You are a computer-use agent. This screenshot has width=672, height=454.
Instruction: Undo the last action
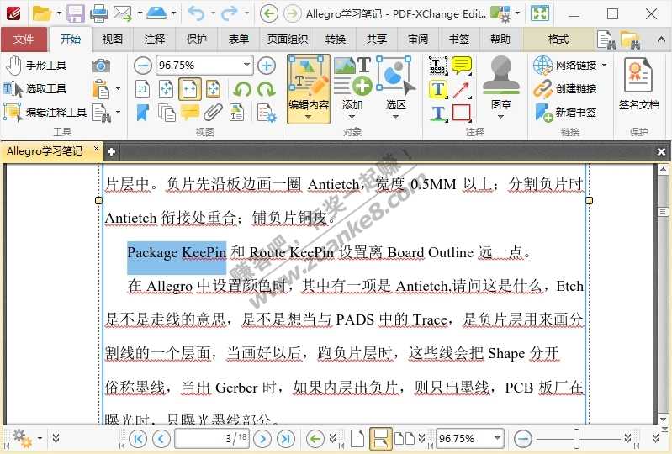(x=196, y=13)
